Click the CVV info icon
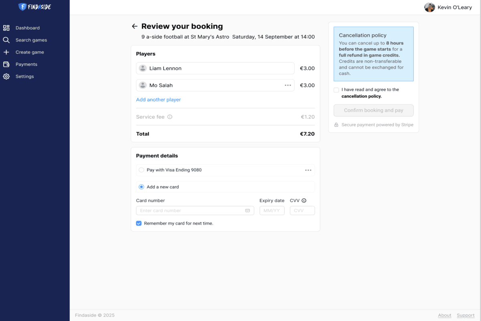This screenshot has width=481, height=321. [304, 201]
